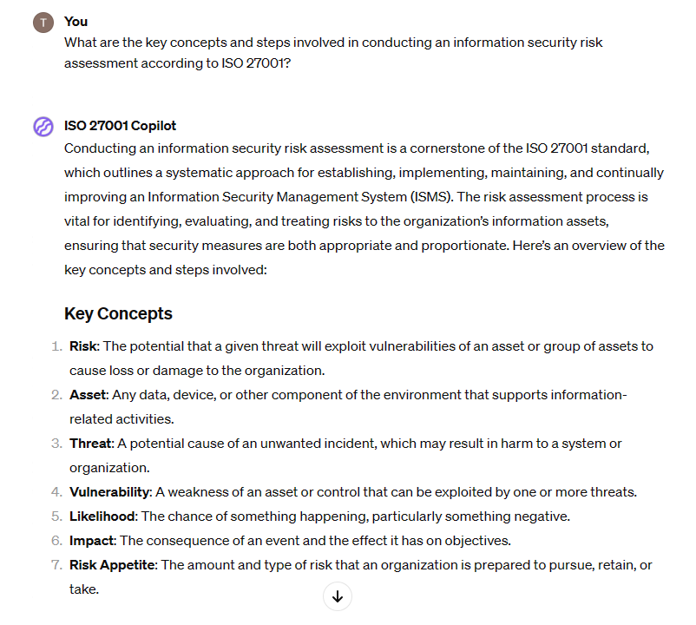This screenshot has height=625, width=696.
Task: Click the bold 'Risk Appetite' term
Action: click(112, 565)
